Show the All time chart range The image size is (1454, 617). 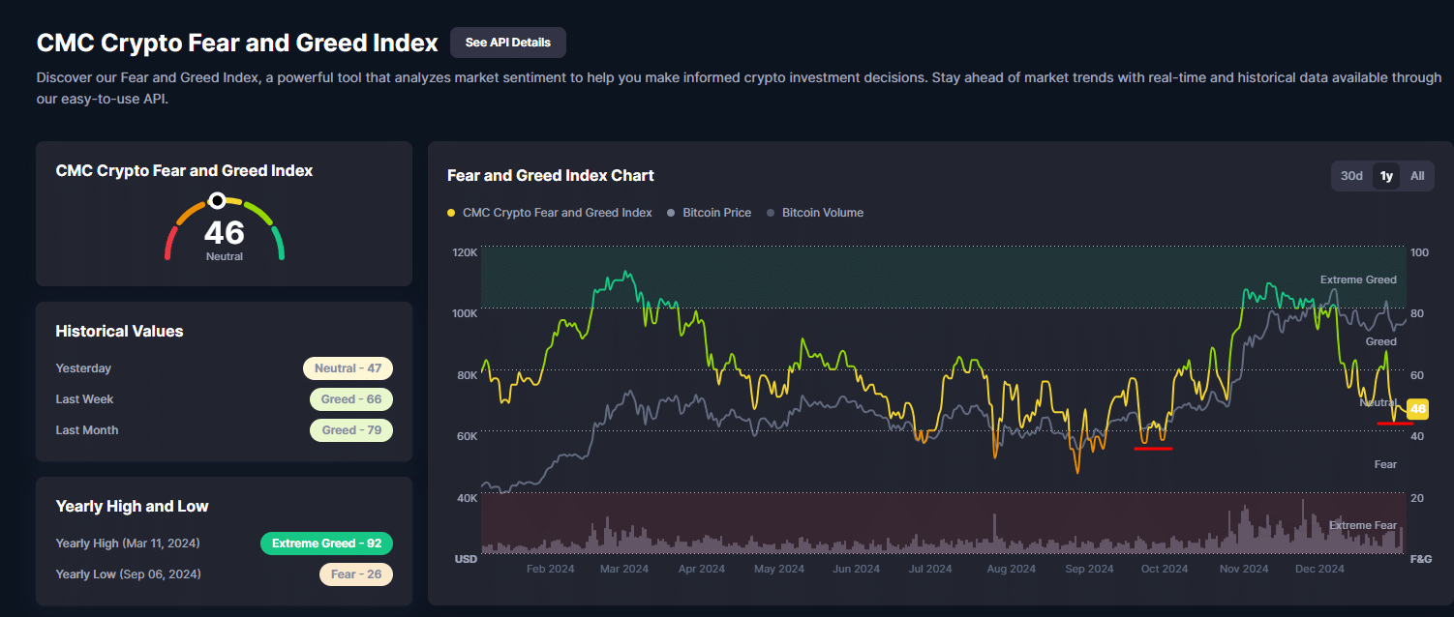[x=1417, y=176]
